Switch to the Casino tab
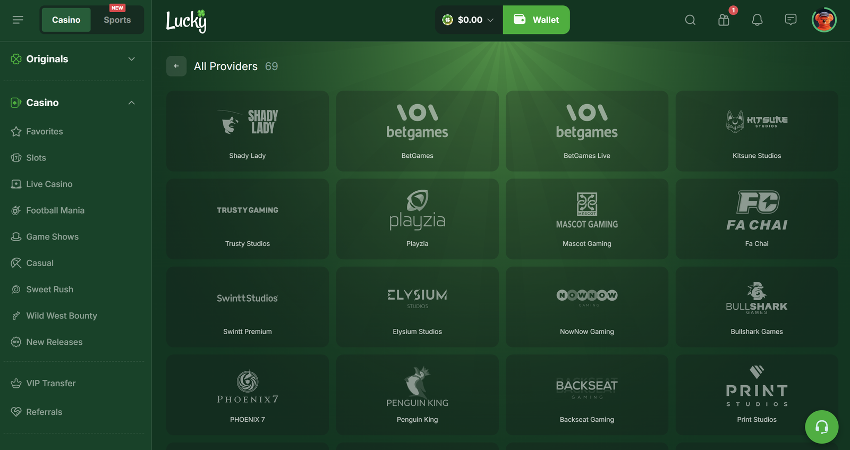This screenshot has height=450, width=850. (66, 20)
